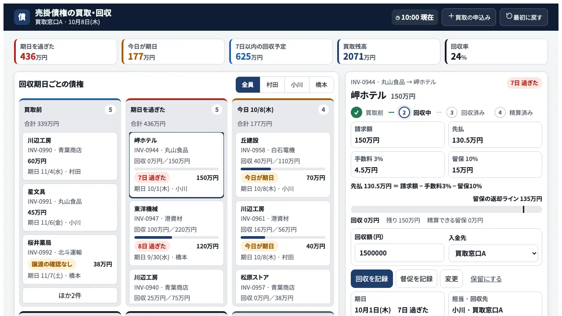Click the 7日 過ぎた badge in detail header
The width and height of the screenshot is (562, 316).
click(x=524, y=83)
